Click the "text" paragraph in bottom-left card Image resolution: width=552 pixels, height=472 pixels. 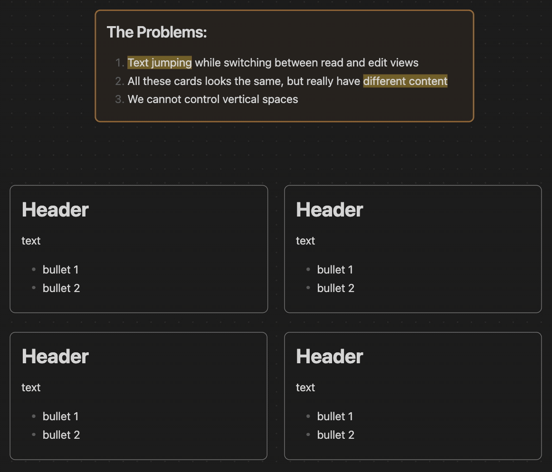[31, 387]
